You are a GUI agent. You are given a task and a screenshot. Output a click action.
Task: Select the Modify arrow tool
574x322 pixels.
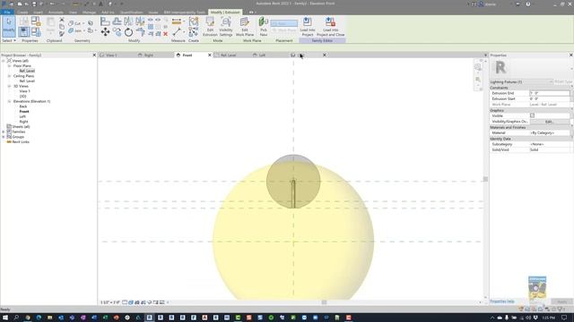8,26
